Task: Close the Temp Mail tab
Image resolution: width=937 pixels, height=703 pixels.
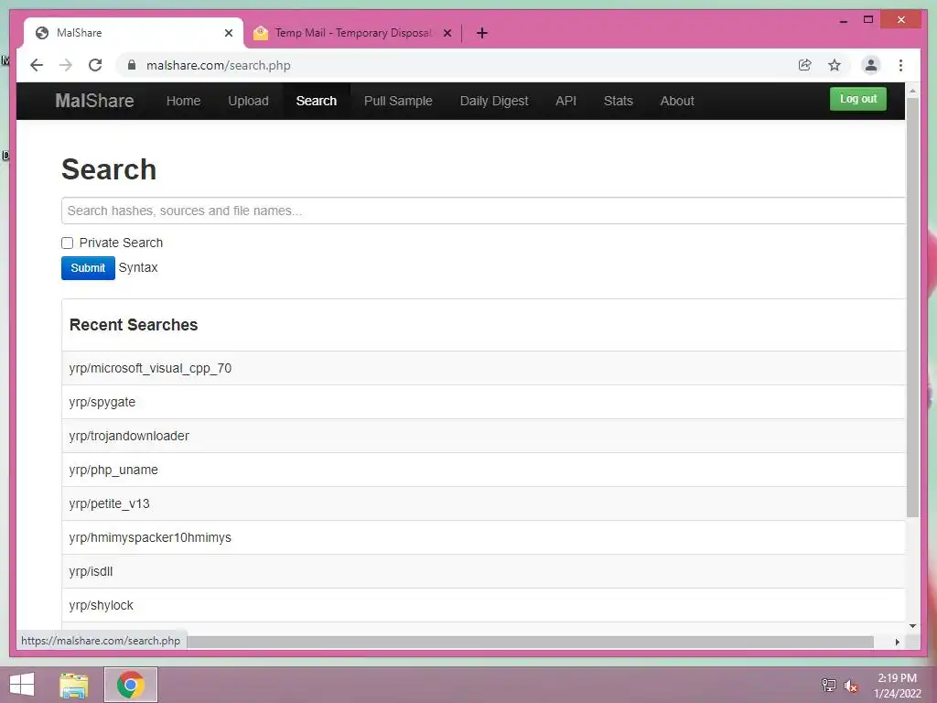Action: tap(447, 33)
